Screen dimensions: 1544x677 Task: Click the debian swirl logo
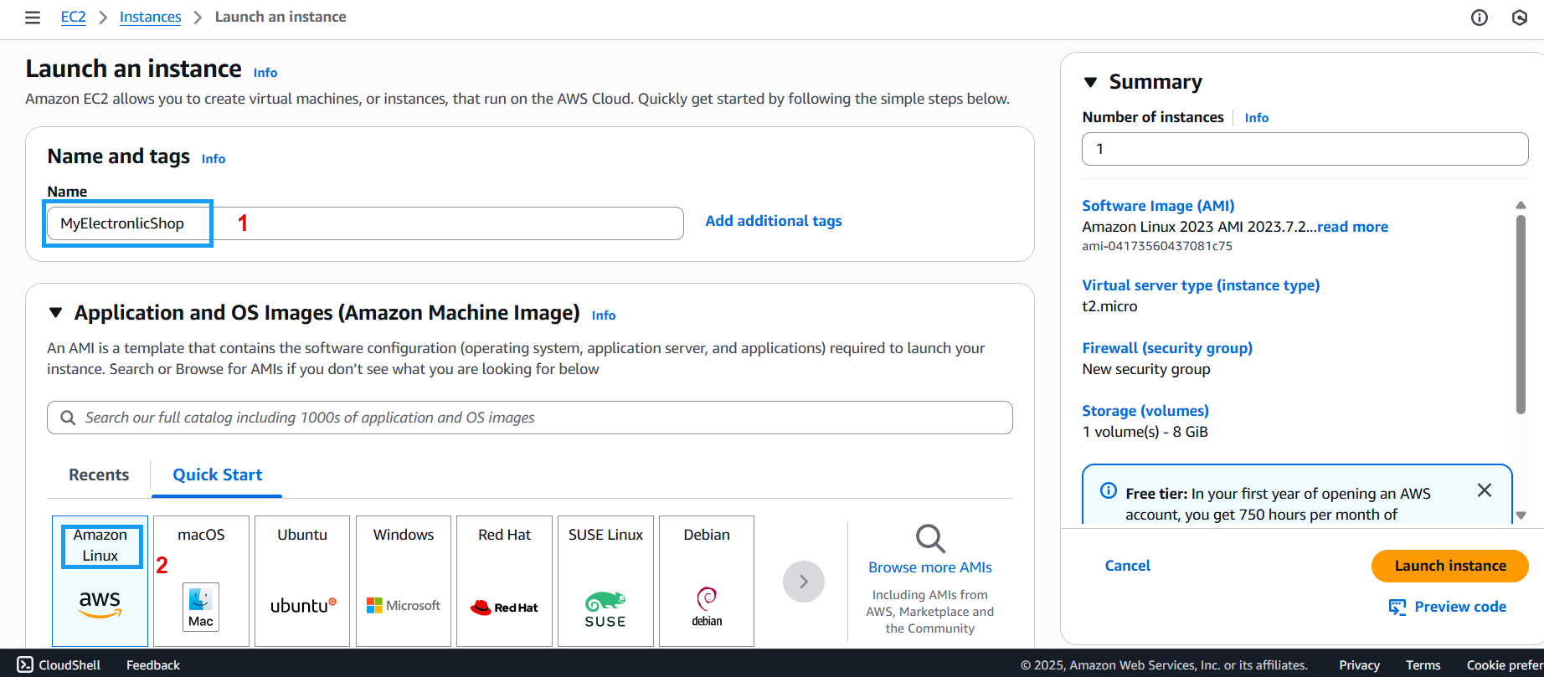click(707, 607)
